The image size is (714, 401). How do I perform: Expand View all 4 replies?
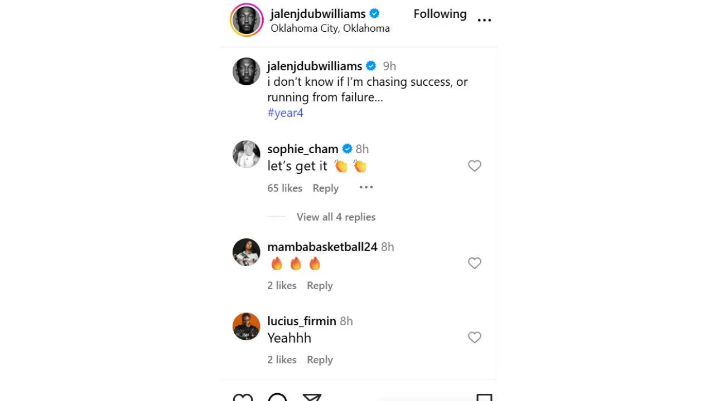[x=336, y=217]
